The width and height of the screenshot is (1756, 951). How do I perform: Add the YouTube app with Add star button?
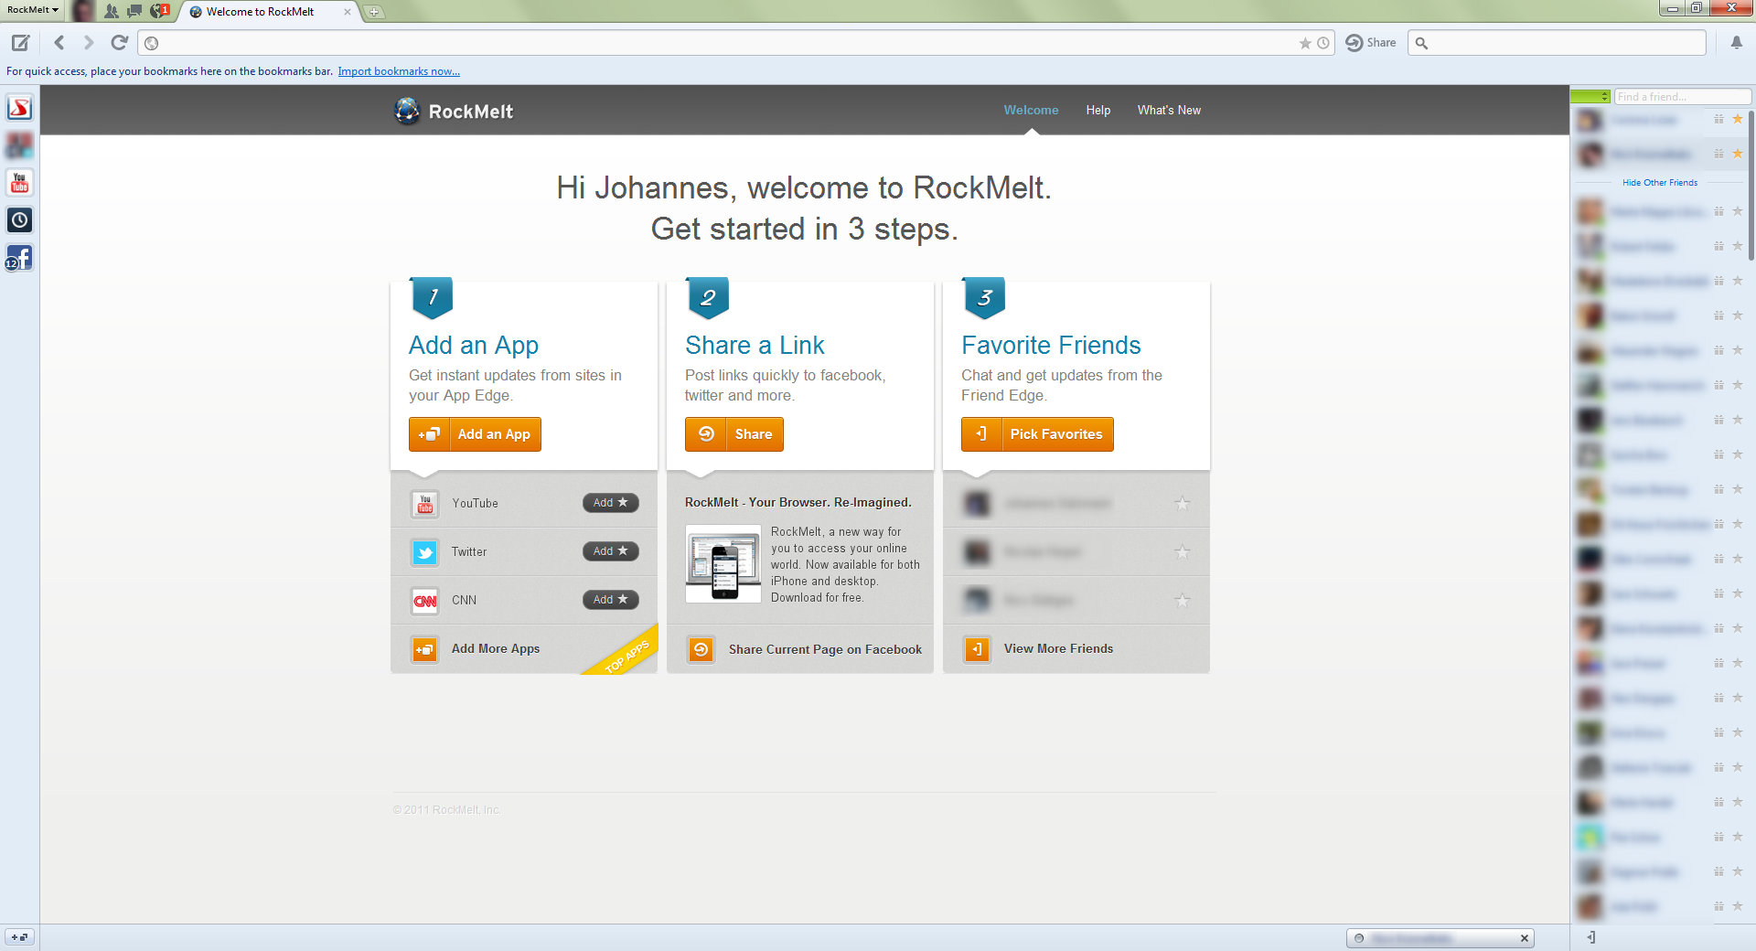pos(610,503)
